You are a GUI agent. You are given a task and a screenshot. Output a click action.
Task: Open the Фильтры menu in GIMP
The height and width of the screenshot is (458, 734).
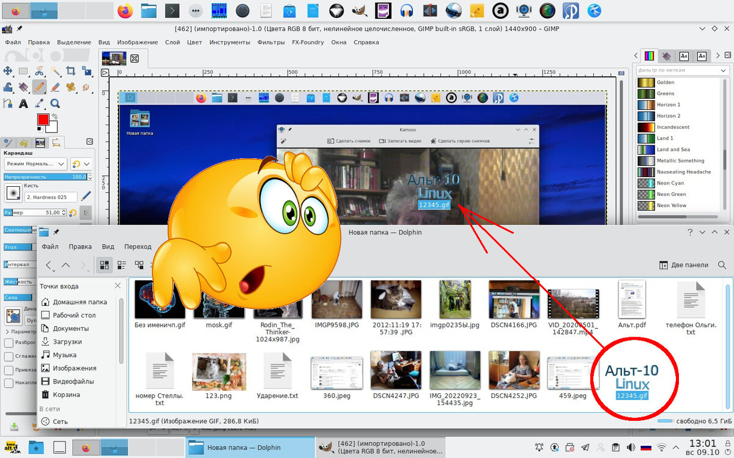[272, 42]
